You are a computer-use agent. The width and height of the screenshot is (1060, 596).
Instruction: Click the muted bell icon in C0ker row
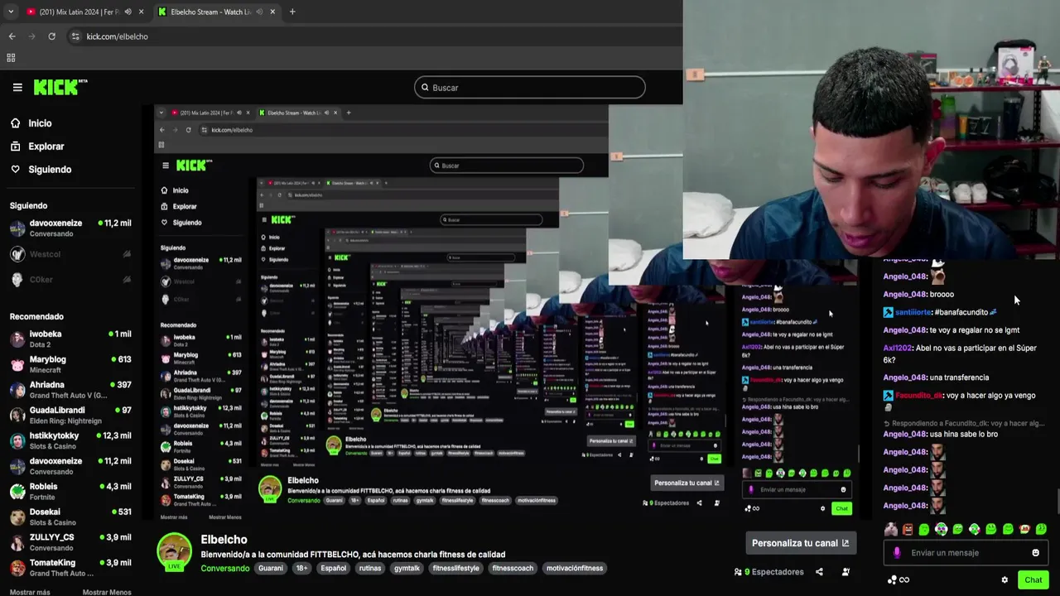pyautogui.click(x=127, y=280)
